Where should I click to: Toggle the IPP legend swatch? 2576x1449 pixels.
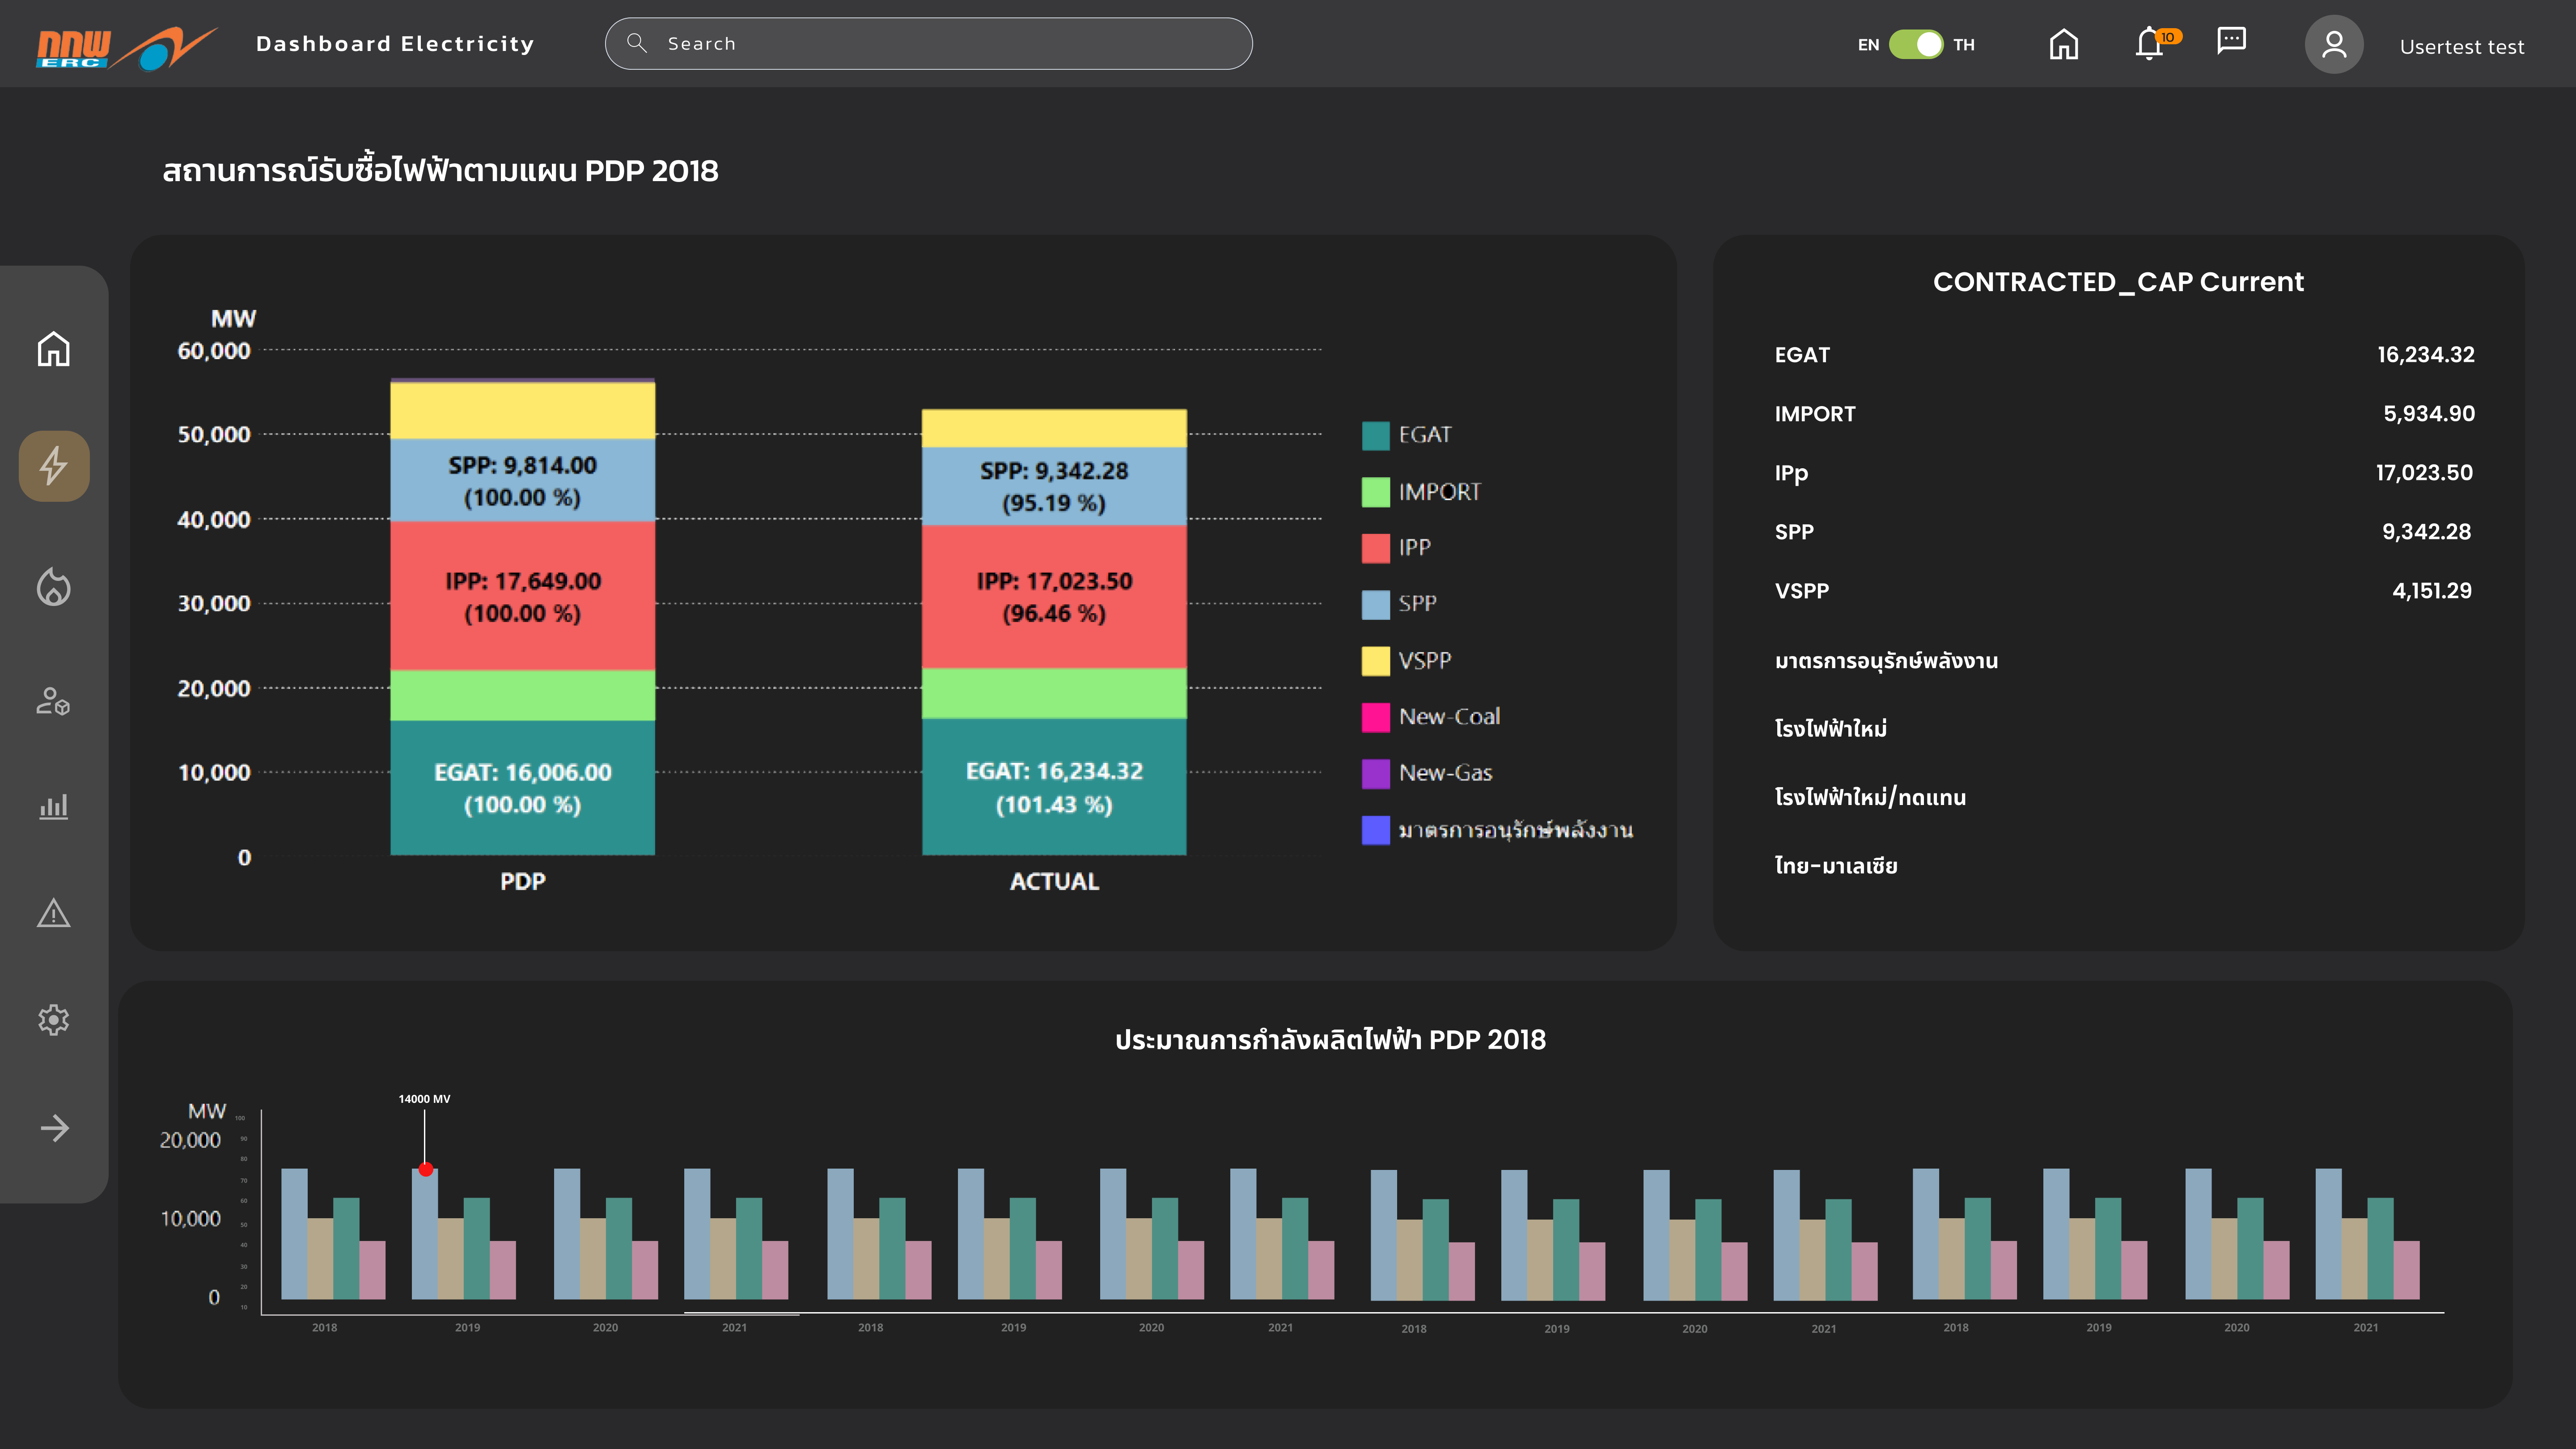click(1376, 548)
